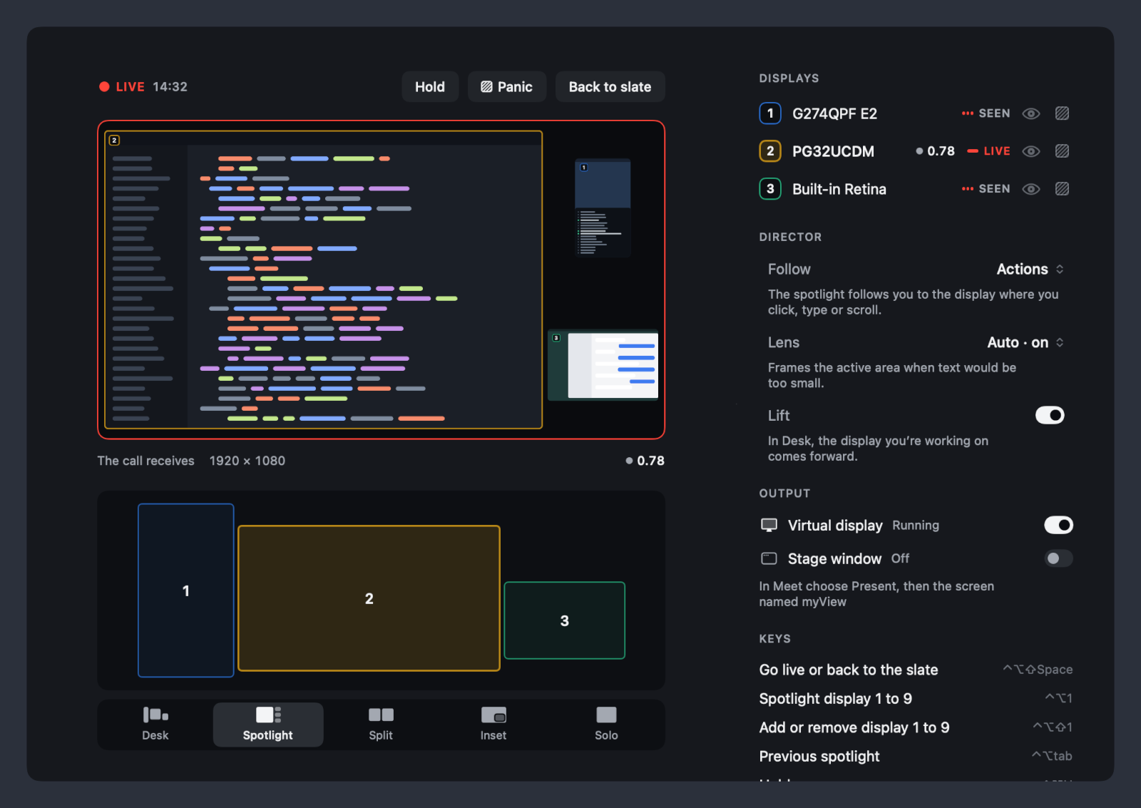This screenshot has height=808, width=1141.
Task: Click the PG32UCDM display name
Action: 833,151
